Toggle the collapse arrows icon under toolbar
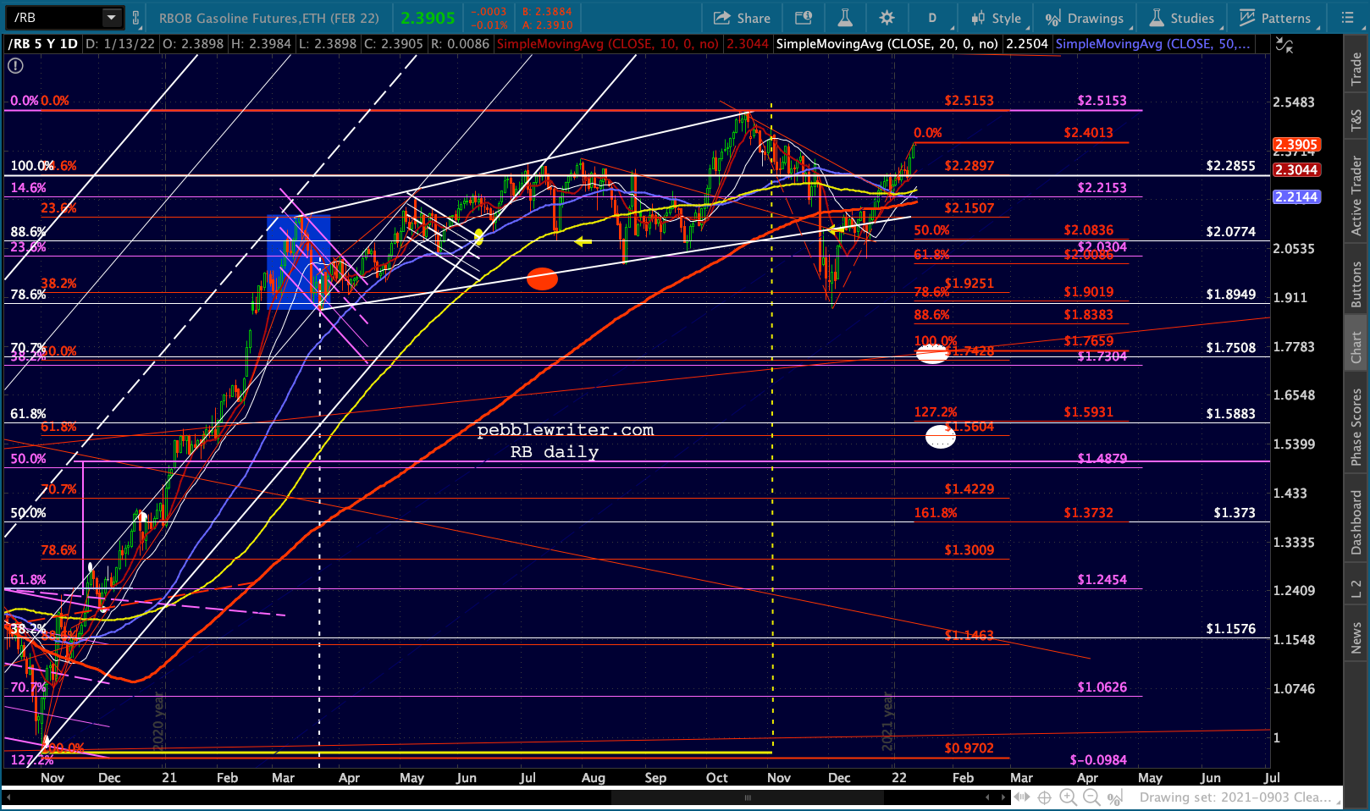 click(1284, 47)
